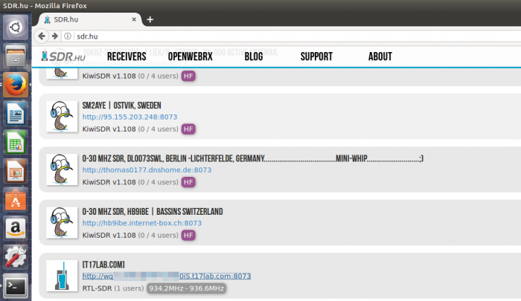Show site information icon in address bar

point(68,36)
